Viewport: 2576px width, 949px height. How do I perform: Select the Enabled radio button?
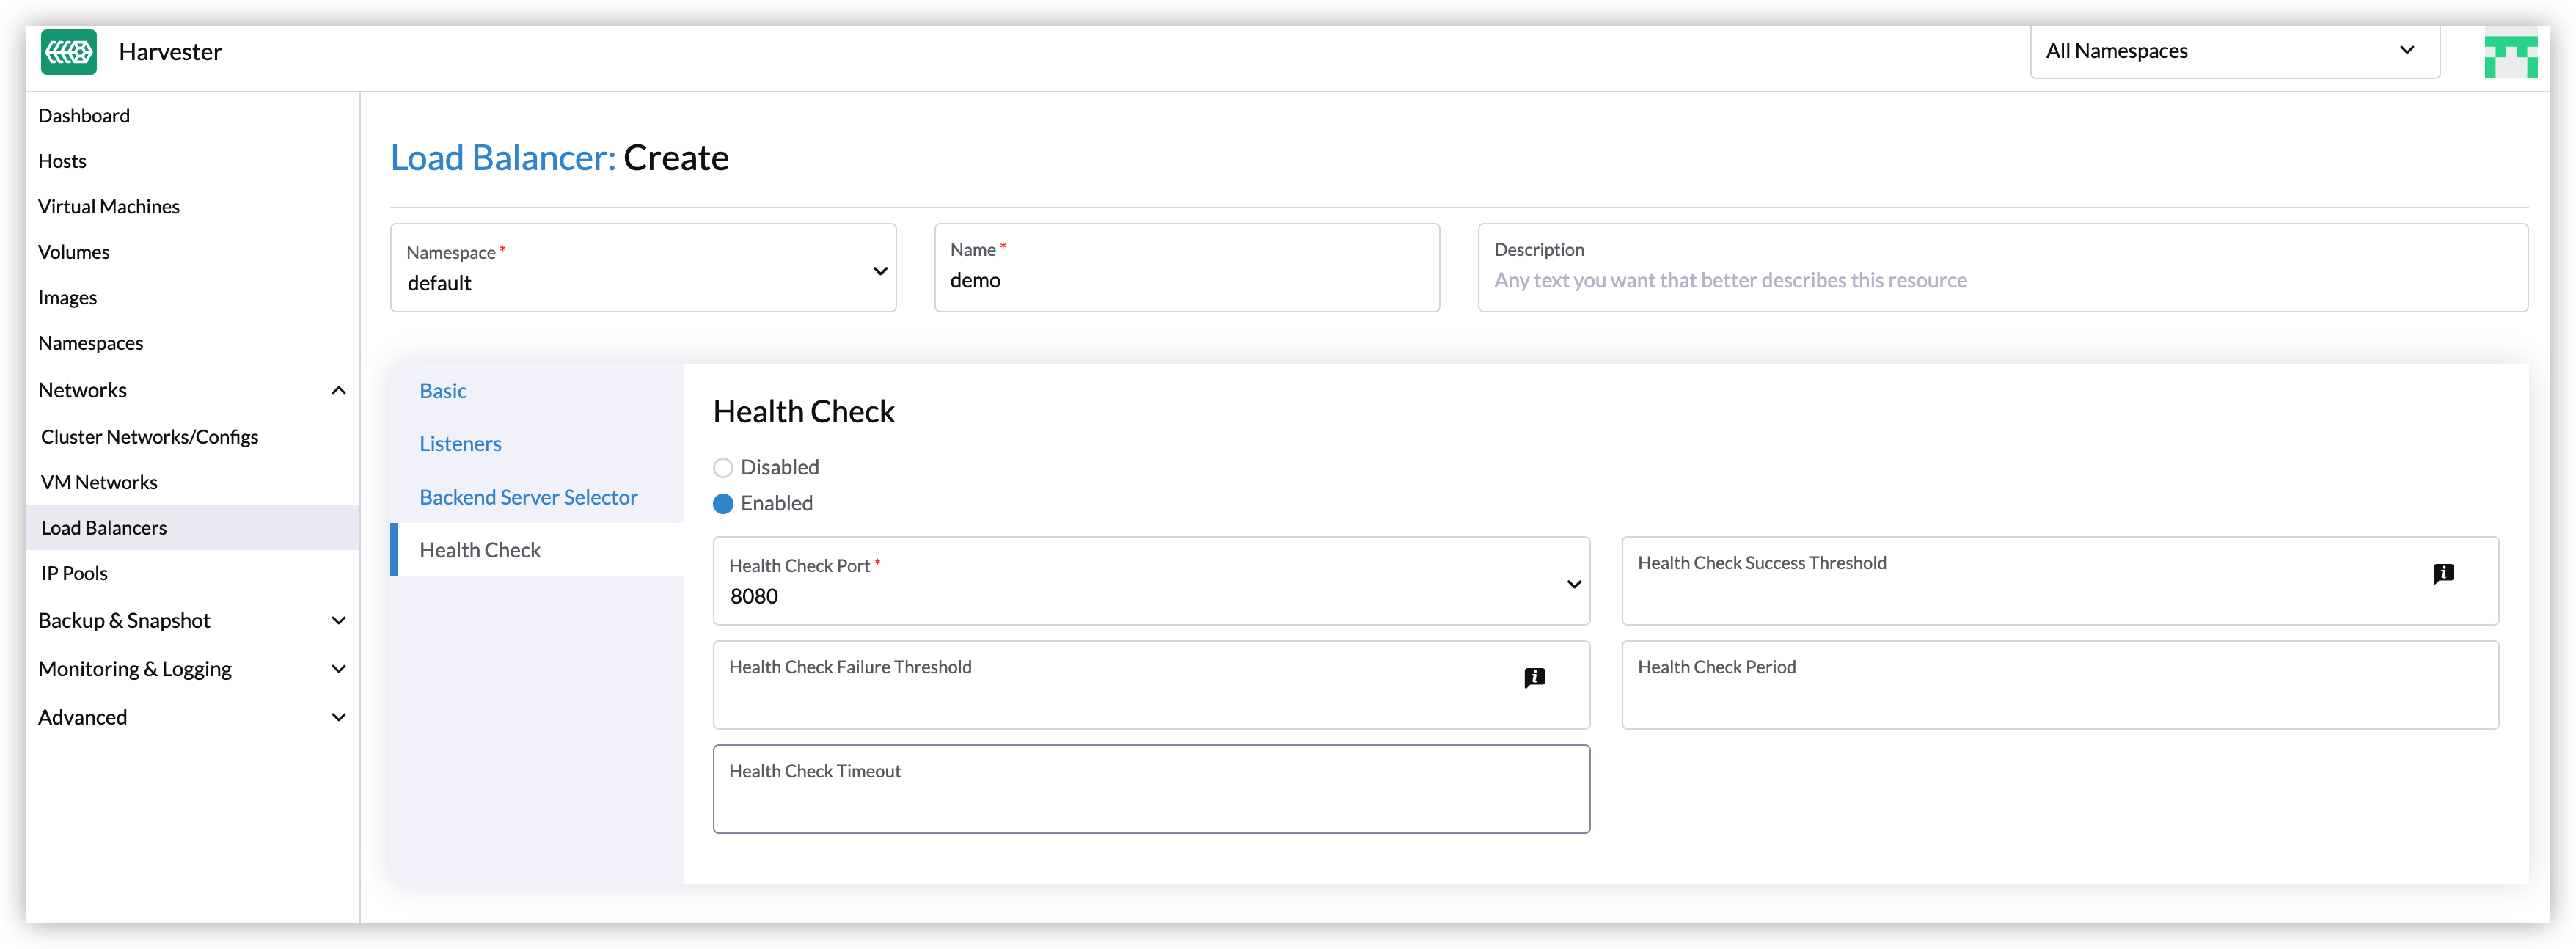point(723,504)
